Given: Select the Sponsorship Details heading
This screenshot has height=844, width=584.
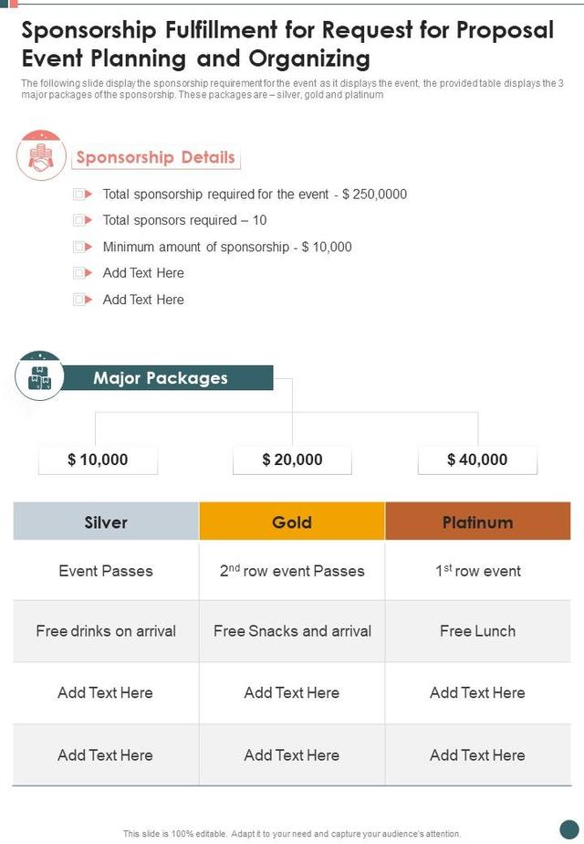Looking at the screenshot, I should [x=155, y=157].
